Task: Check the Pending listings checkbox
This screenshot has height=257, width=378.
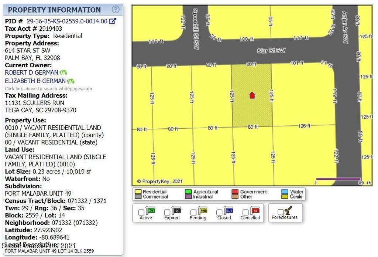Action: coord(193,212)
